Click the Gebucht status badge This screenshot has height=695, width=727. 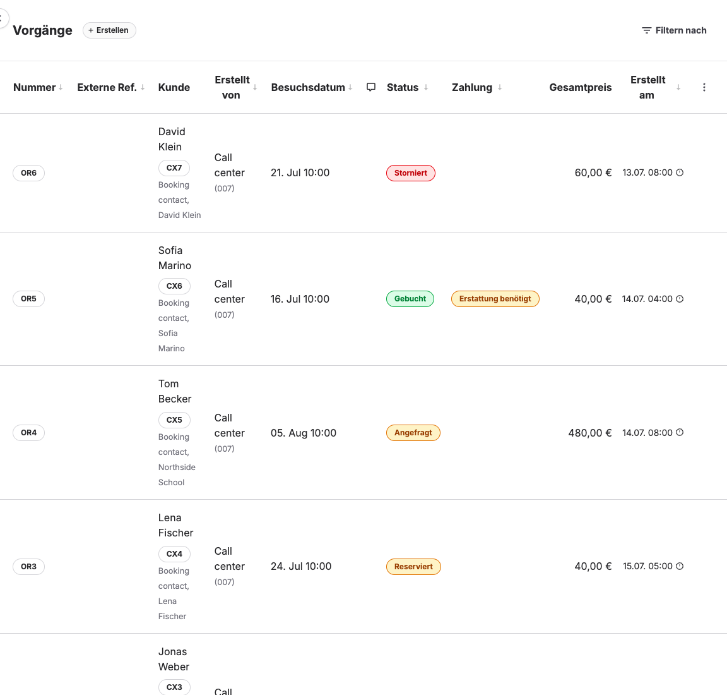click(x=410, y=299)
